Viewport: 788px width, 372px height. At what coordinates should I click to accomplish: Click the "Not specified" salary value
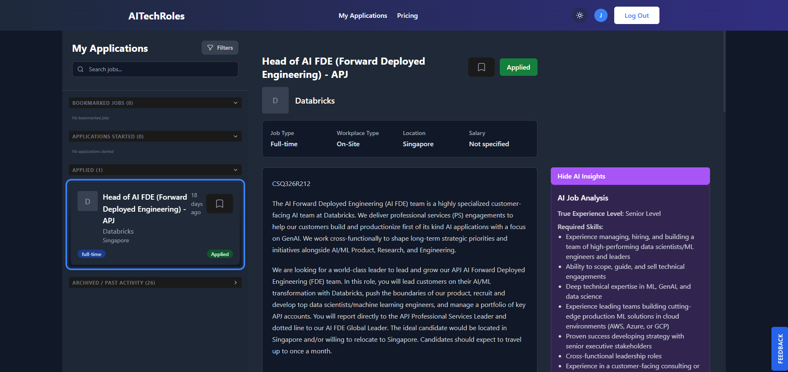pos(489,144)
